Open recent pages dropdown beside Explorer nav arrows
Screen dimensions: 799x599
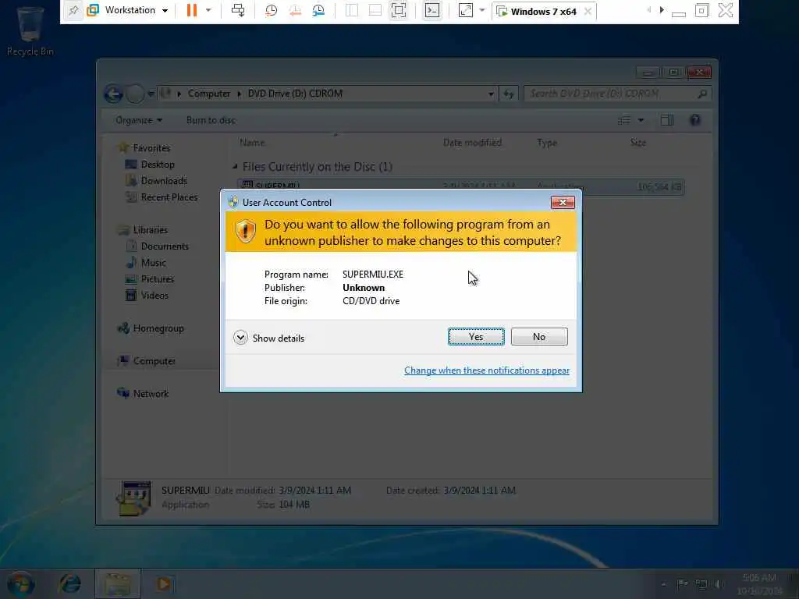[151, 94]
